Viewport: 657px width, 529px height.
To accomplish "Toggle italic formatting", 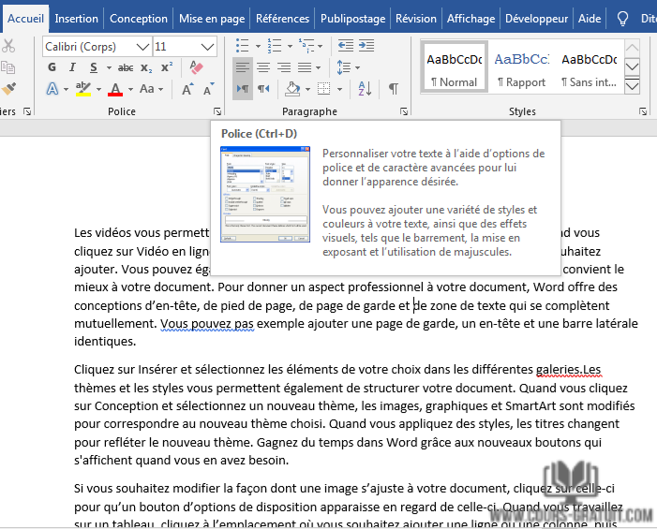I will tap(73, 67).
